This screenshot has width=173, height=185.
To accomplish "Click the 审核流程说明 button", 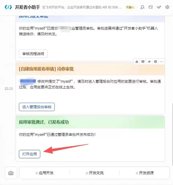I will tap(33, 54).
